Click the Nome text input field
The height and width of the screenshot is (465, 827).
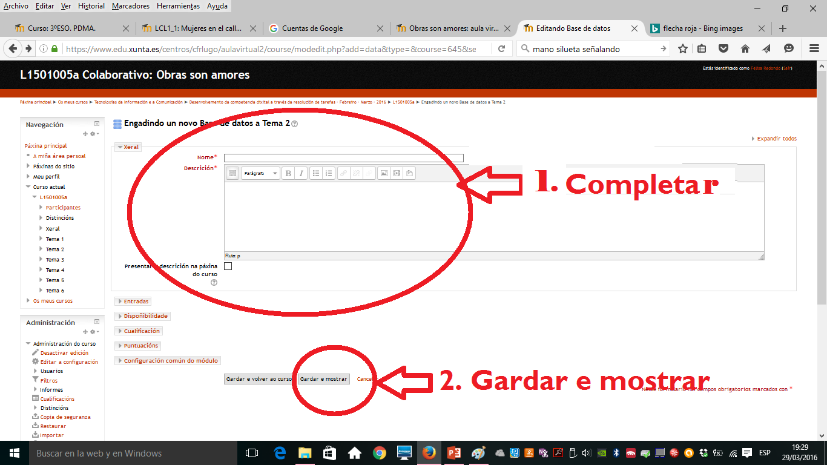pyautogui.click(x=343, y=158)
